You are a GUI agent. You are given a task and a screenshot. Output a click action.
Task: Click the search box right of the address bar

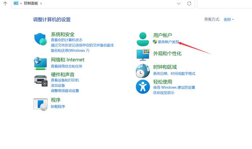224,4
